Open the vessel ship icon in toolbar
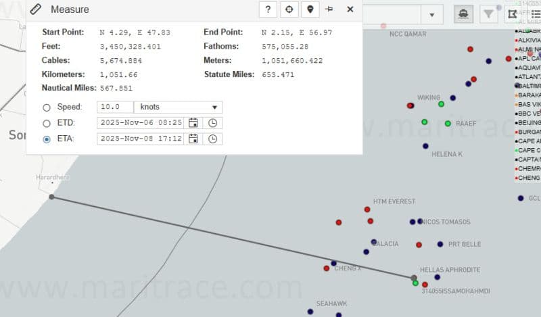 click(x=463, y=14)
